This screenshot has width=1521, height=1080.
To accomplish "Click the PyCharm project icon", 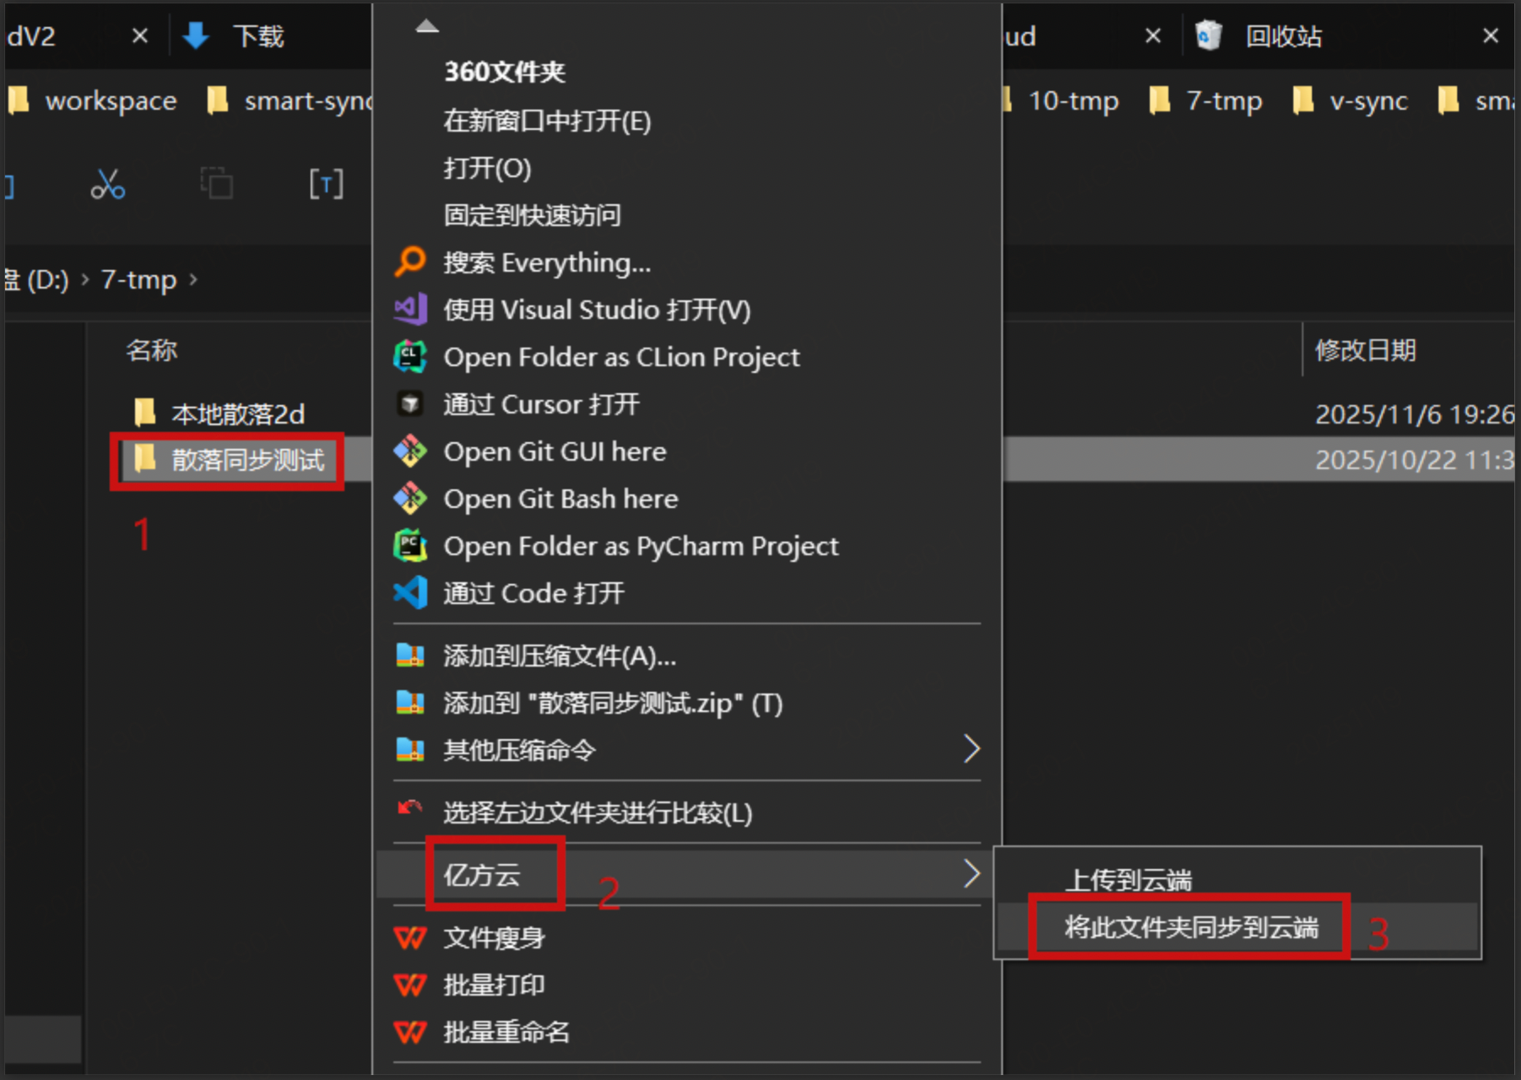I will point(410,546).
